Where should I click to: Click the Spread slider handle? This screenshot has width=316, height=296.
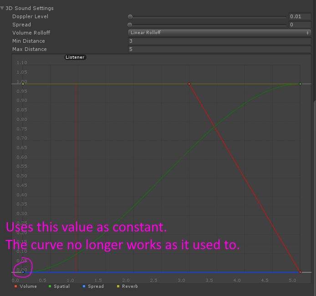coord(130,25)
